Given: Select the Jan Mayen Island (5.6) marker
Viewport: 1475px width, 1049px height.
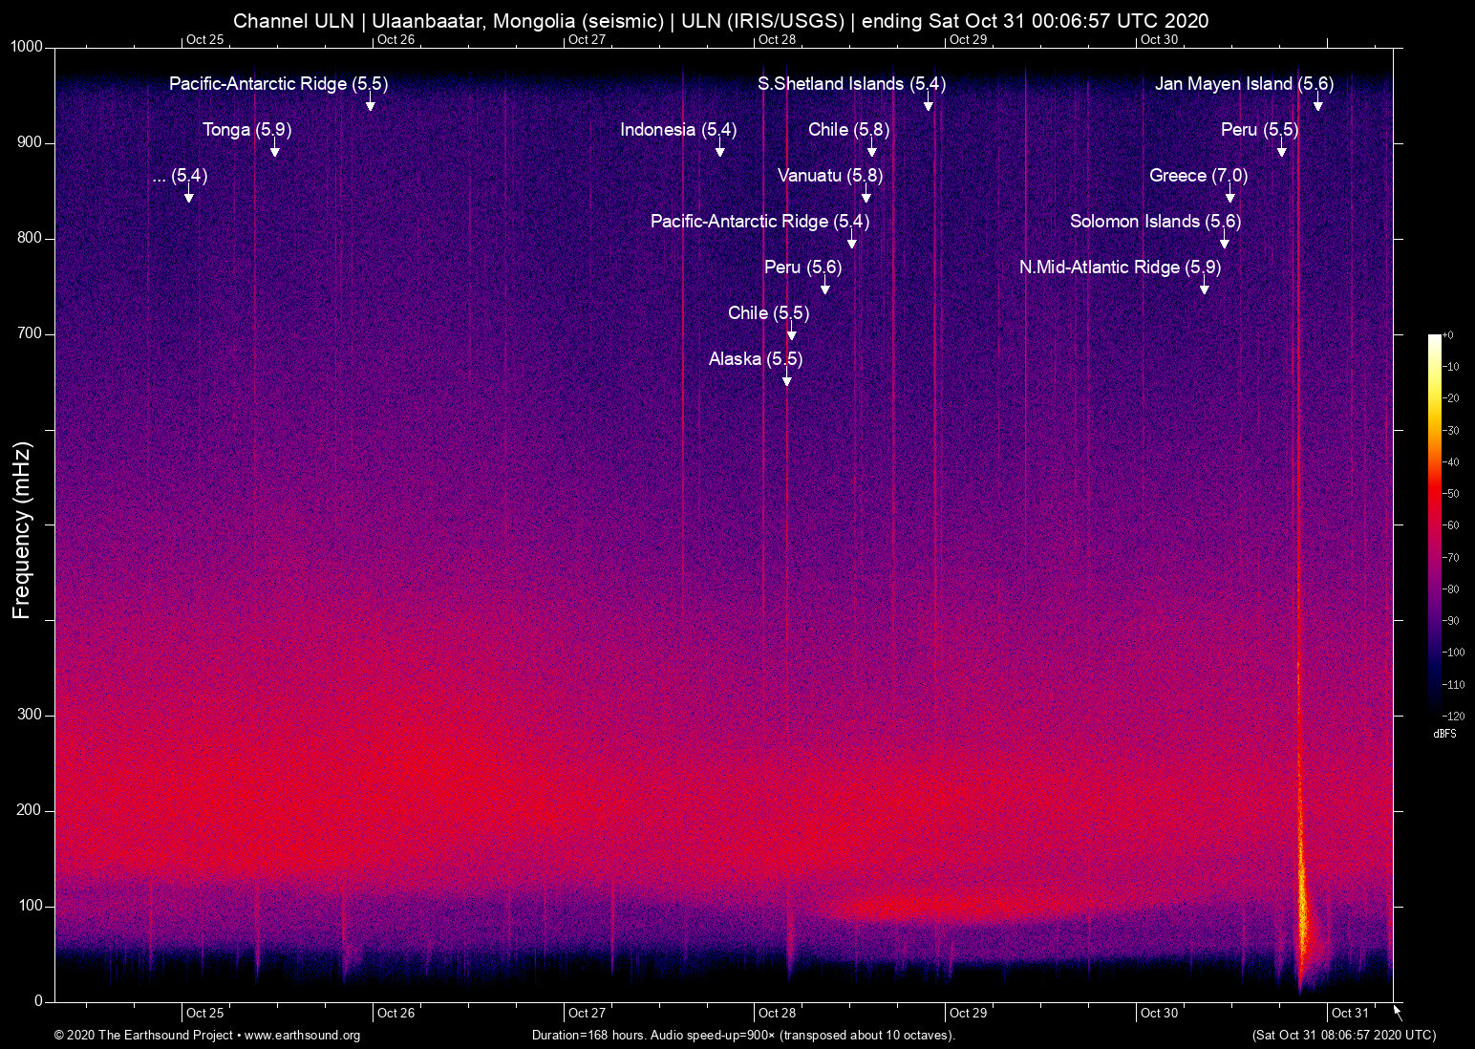Looking at the screenshot, I should click(x=1316, y=105).
